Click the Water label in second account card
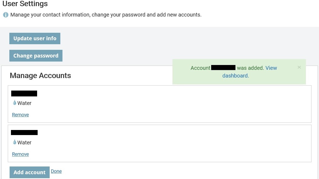 [x=24, y=143]
